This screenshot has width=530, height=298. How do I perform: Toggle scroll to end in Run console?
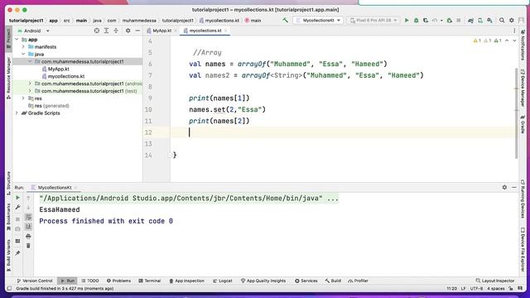pyautogui.click(x=28, y=226)
